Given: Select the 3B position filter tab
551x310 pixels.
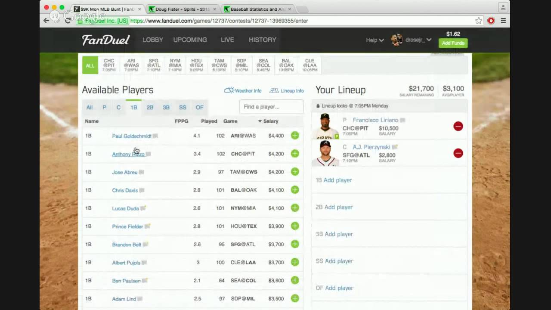Looking at the screenshot, I should (166, 107).
